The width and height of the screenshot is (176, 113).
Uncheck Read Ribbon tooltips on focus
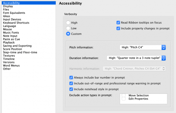(x=118, y=23)
